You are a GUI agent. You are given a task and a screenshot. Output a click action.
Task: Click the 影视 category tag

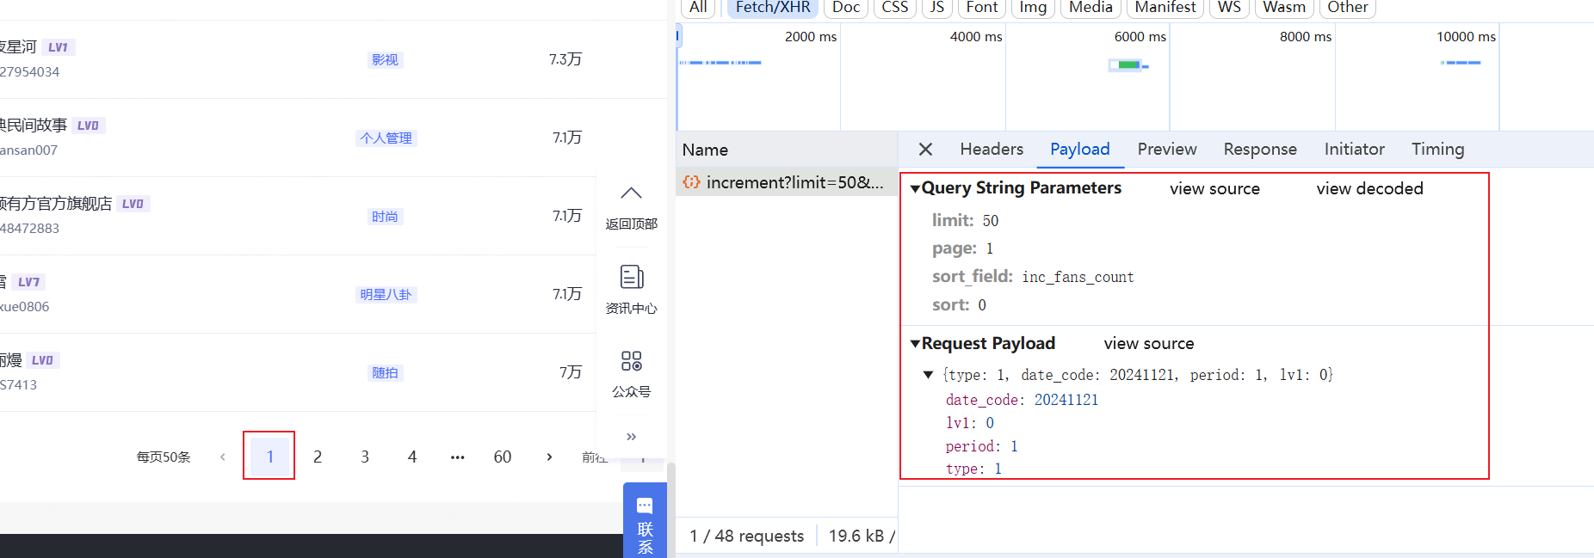385,59
